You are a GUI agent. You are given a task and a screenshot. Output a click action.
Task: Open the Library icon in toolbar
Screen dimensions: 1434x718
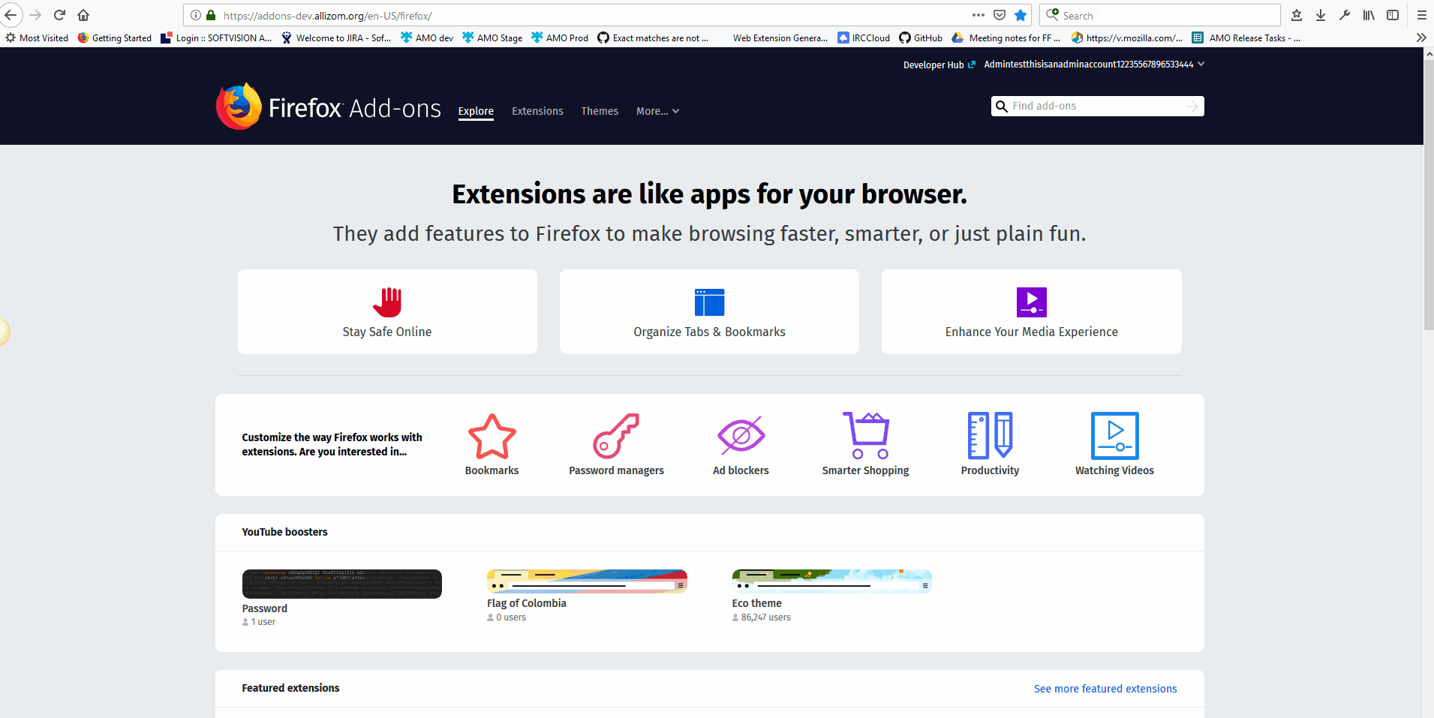click(1369, 15)
